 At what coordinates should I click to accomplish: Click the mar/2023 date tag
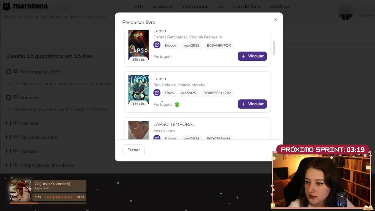[191, 45]
